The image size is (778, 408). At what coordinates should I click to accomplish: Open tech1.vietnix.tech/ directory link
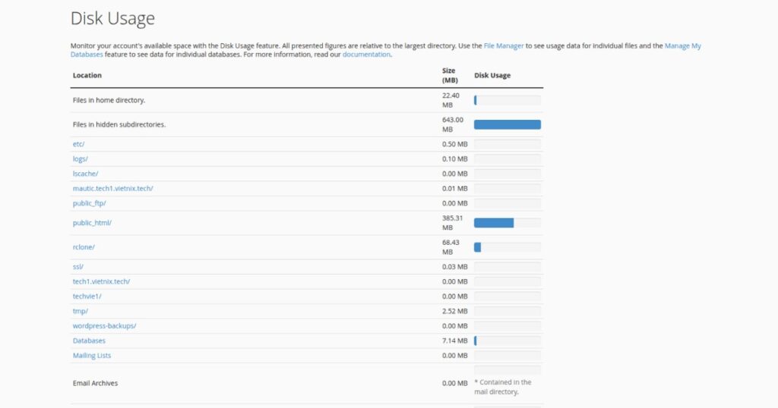pyautogui.click(x=101, y=281)
